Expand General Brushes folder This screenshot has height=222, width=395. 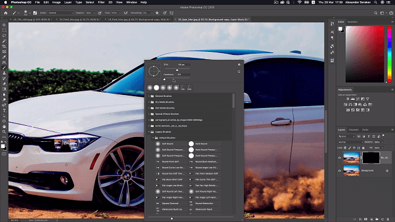pyautogui.click(x=149, y=96)
